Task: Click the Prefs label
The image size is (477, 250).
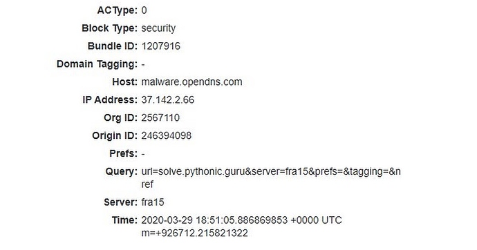Action: [x=123, y=154]
